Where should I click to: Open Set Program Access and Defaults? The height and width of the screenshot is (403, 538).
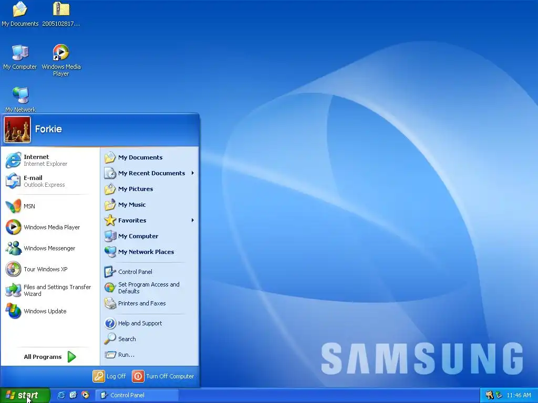point(150,288)
